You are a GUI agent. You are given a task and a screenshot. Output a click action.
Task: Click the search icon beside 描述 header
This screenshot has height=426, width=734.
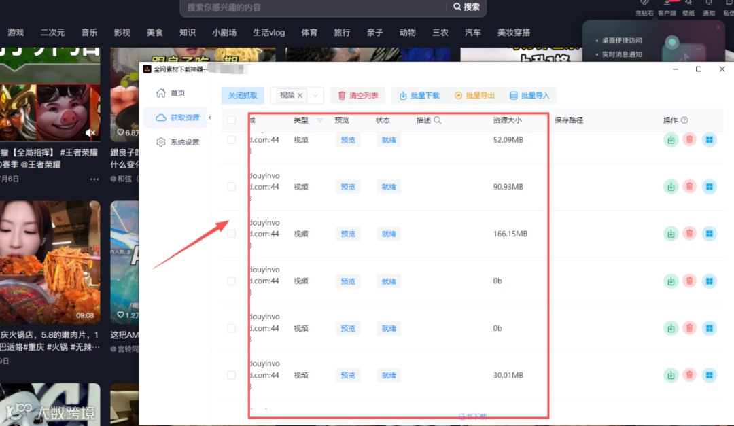point(437,120)
